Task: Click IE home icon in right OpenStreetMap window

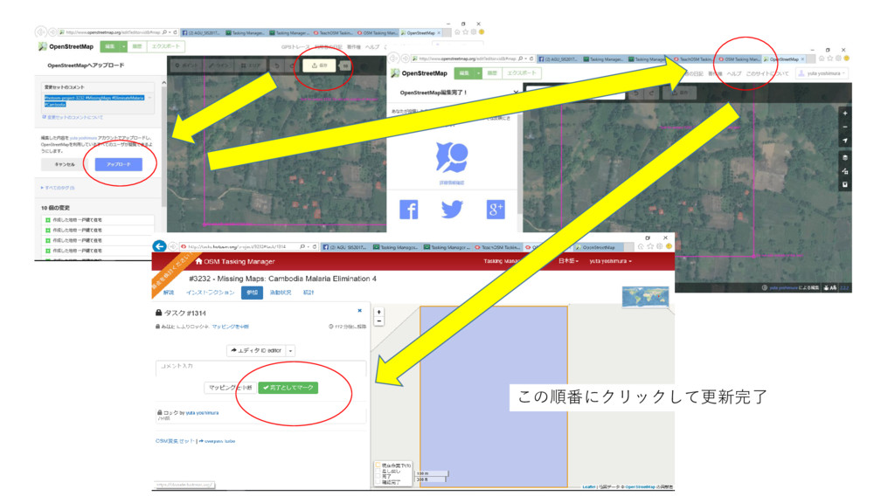Action: (822, 59)
